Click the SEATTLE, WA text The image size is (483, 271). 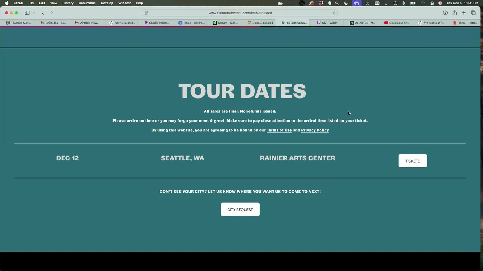click(x=183, y=158)
